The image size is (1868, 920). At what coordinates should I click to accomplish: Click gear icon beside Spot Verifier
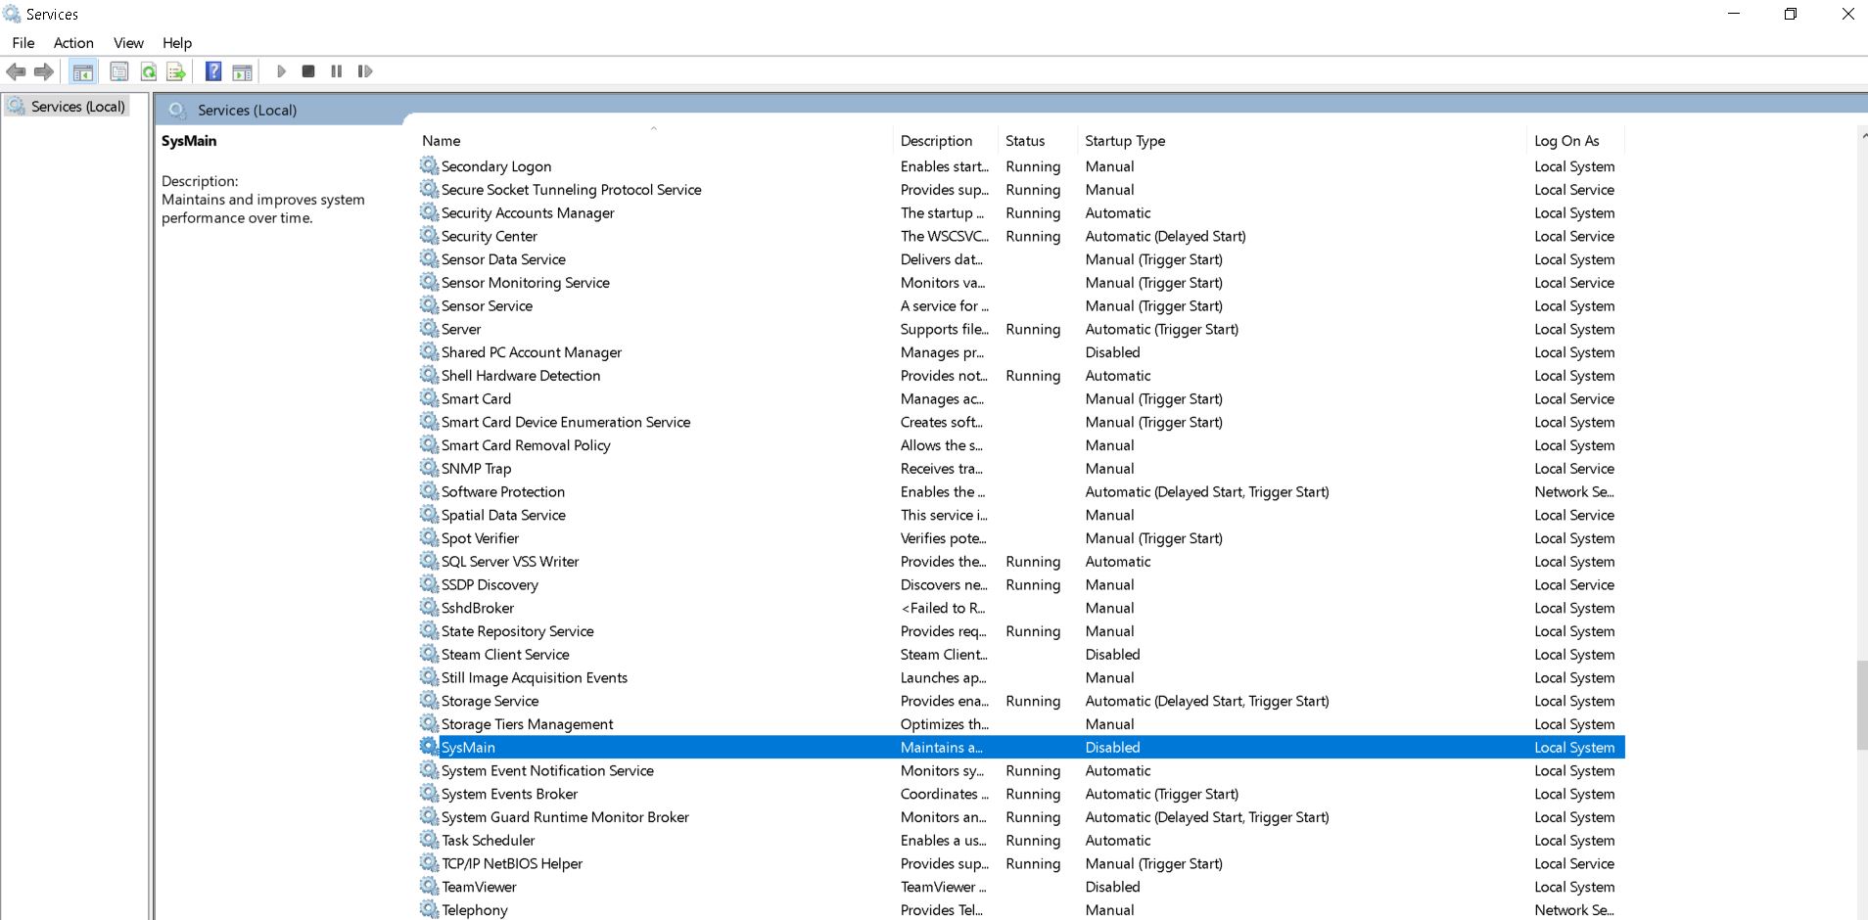click(x=429, y=537)
